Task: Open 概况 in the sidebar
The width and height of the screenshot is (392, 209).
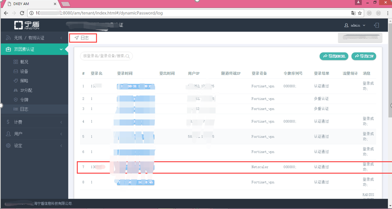Action: pyautogui.click(x=24, y=62)
